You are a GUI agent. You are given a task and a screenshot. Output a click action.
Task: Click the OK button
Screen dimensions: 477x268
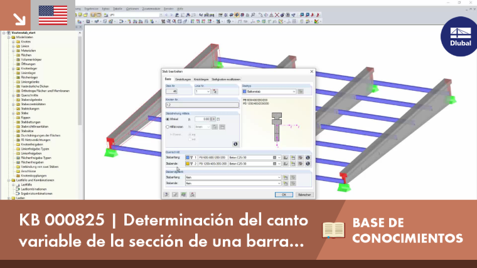click(x=284, y=195)
